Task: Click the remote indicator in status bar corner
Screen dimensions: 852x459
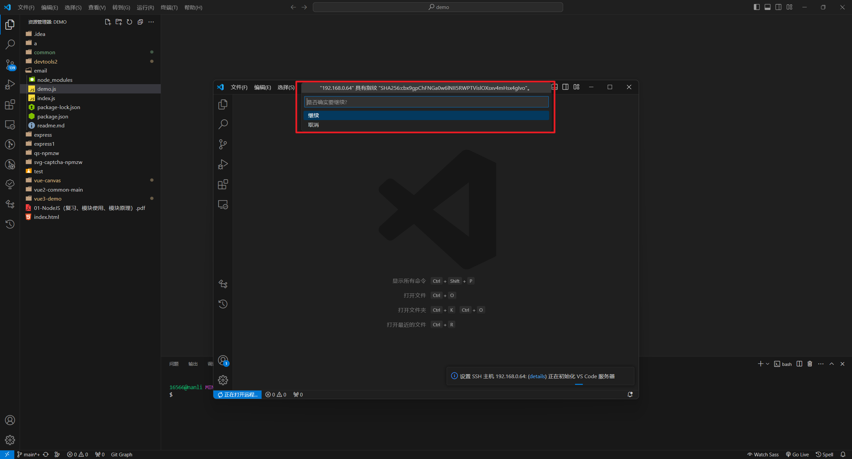Action: (7, 454)
